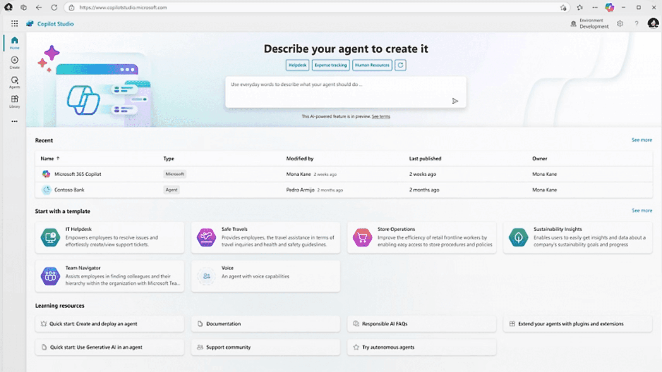Send the agent description arrow
Viewport: 662px width, 372px height.
455,101
